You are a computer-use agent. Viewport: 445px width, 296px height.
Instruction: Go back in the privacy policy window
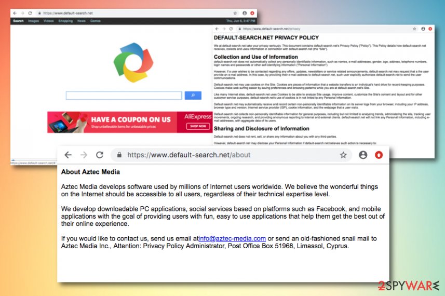217,29
